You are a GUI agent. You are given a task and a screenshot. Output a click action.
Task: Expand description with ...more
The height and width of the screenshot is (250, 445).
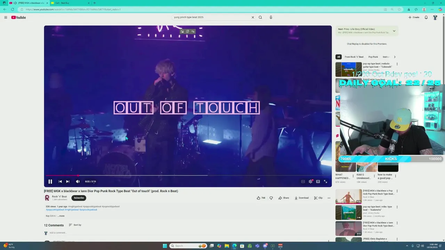click(x=61, y=216)
